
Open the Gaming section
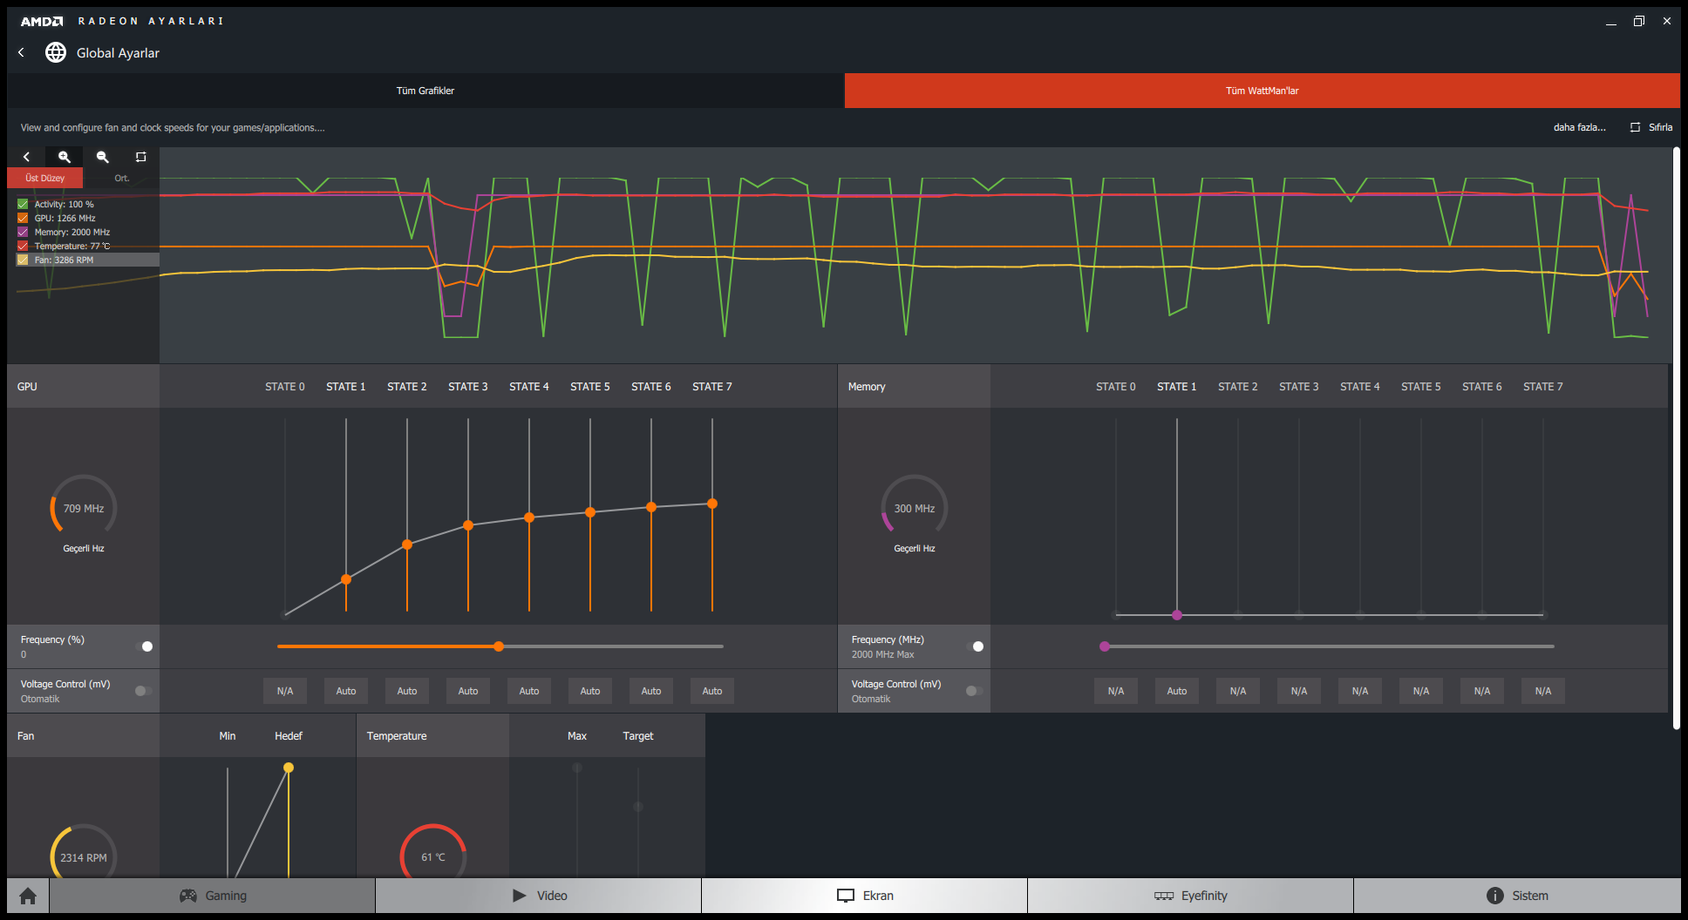tap(213, 896)
